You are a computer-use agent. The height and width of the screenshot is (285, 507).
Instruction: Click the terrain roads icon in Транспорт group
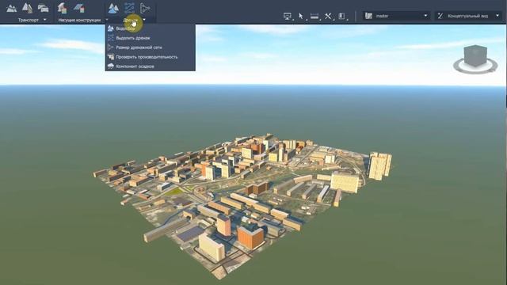click(x=11, y=9)
